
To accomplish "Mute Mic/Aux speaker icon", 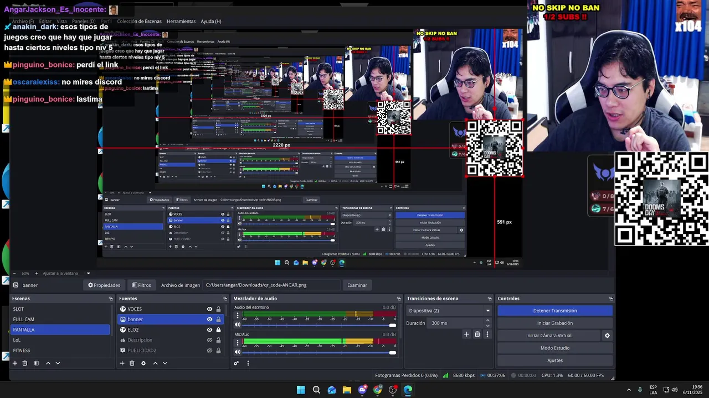I will click(238, 352).
